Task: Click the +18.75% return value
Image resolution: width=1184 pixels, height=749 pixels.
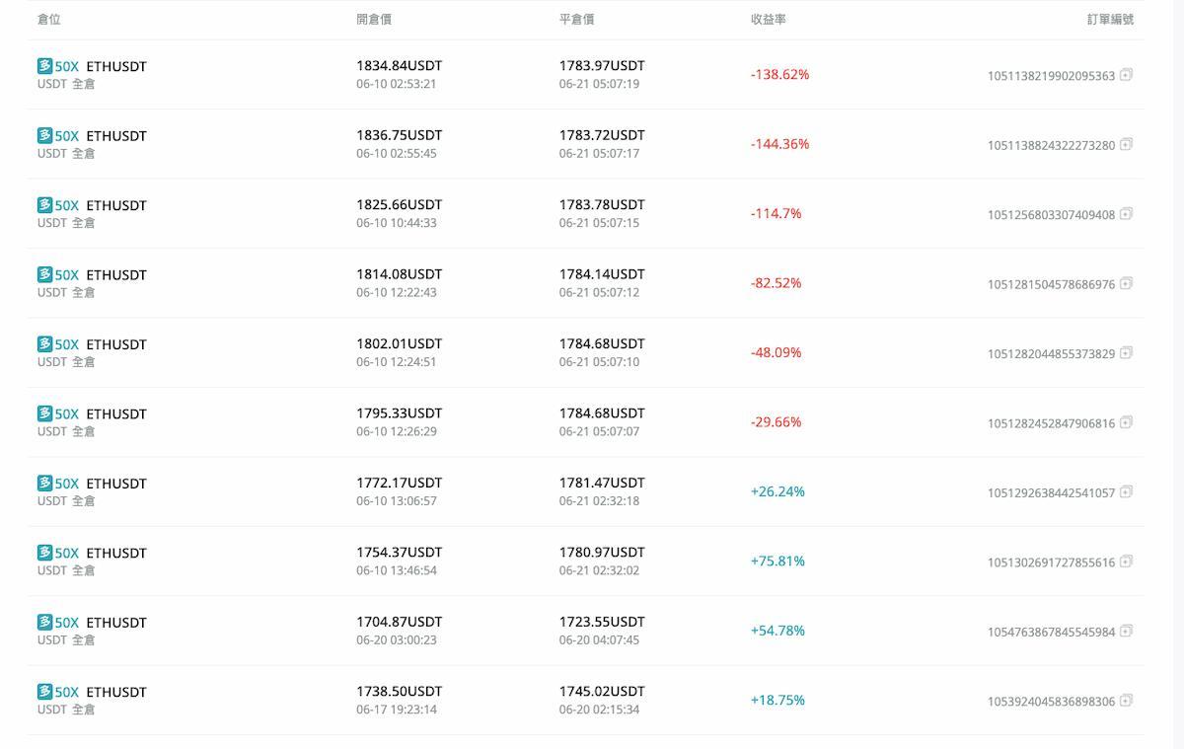Action: pyautogui.click(x=777, y=701)
